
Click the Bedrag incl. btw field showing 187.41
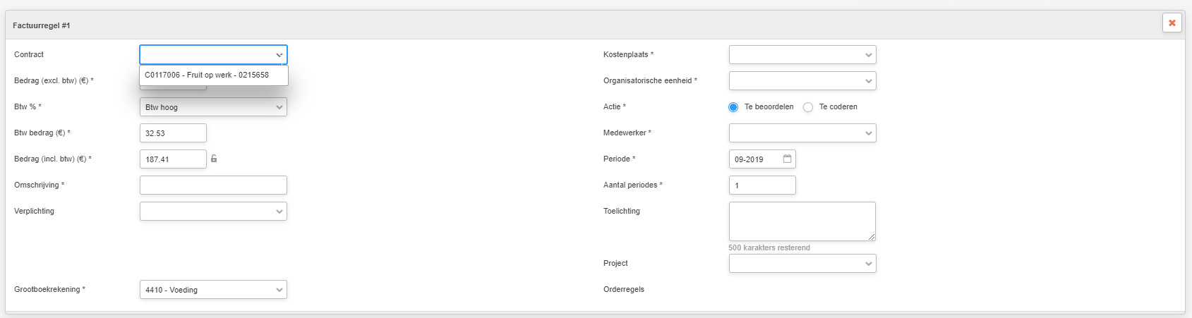pos(173,159)
